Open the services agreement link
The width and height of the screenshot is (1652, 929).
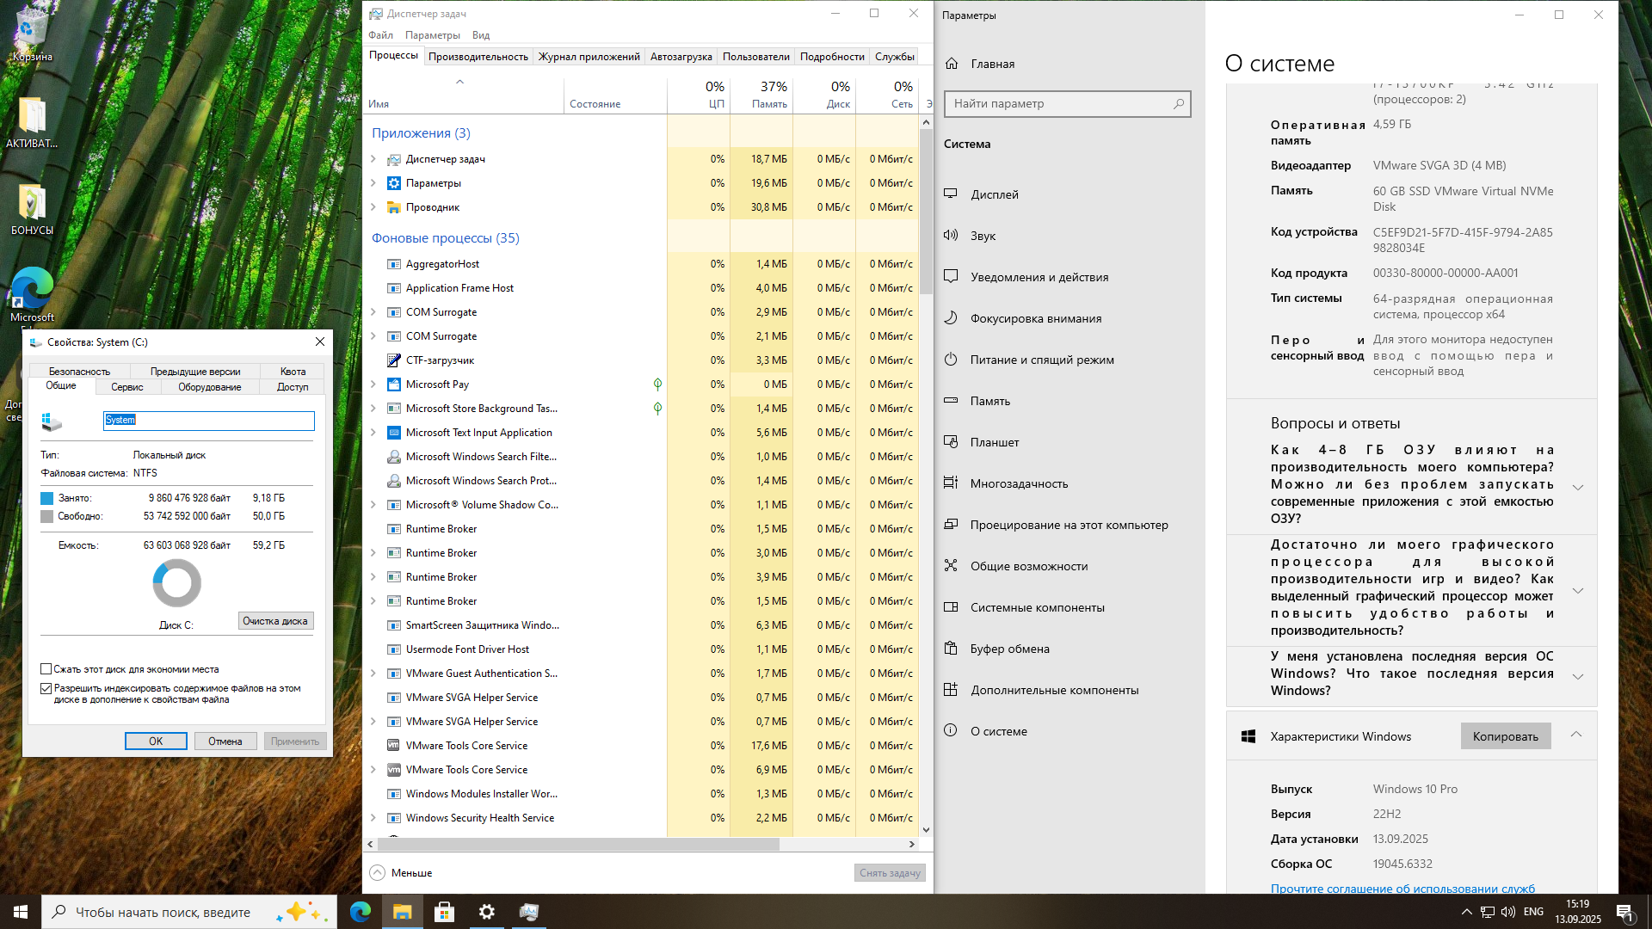click(1402, 889)
